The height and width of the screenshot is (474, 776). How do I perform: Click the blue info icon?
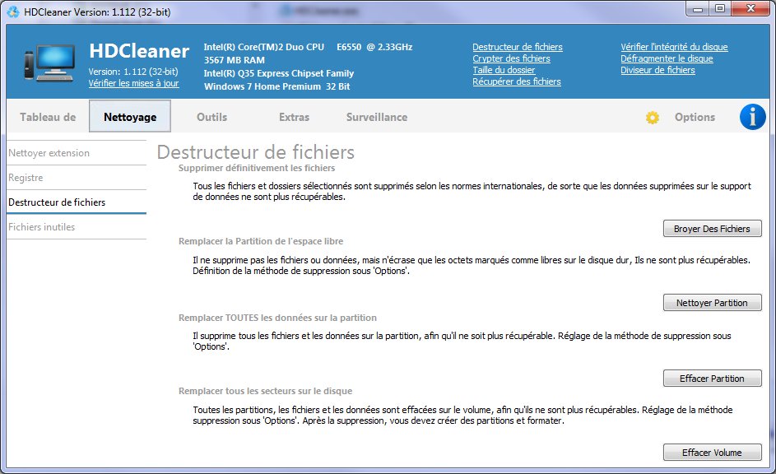pyautogui.click(x=752, y=117)
